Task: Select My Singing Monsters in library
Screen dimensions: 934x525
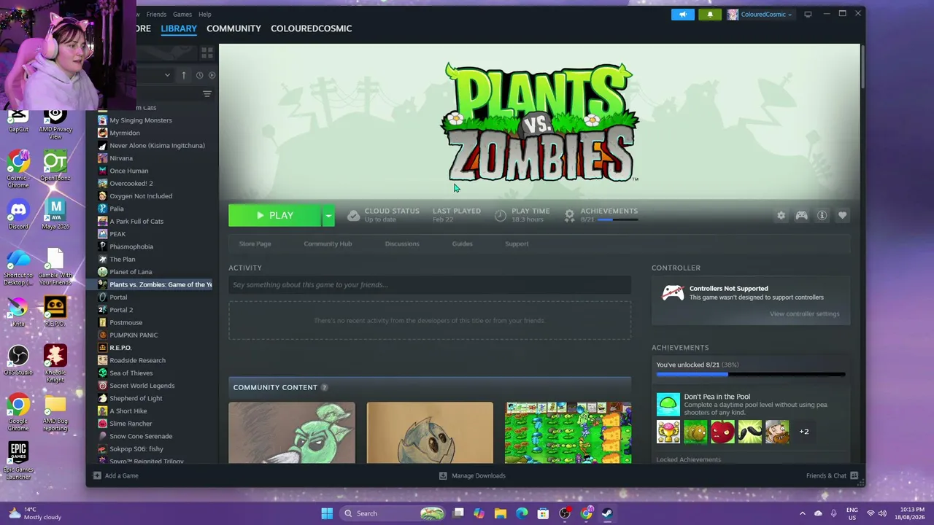Action: (141, 120)
